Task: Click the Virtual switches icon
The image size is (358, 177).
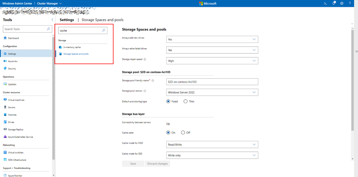Action: [x=5, y=152]
